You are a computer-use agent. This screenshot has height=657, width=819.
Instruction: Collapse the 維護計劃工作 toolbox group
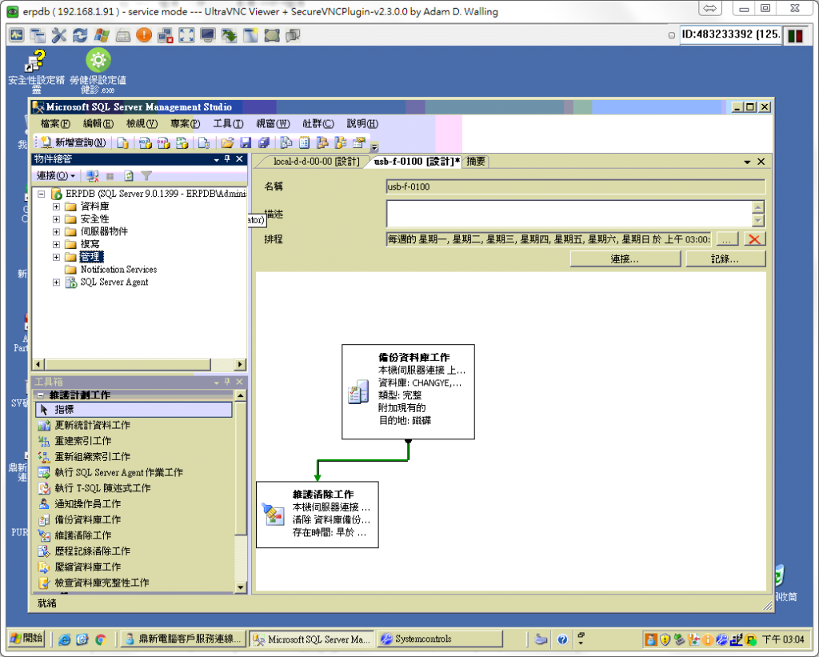(40, 395)
